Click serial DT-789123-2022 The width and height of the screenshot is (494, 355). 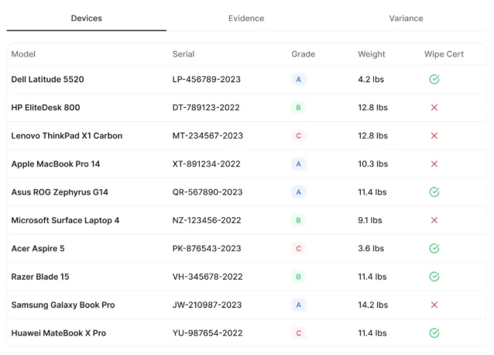[206, 108]
